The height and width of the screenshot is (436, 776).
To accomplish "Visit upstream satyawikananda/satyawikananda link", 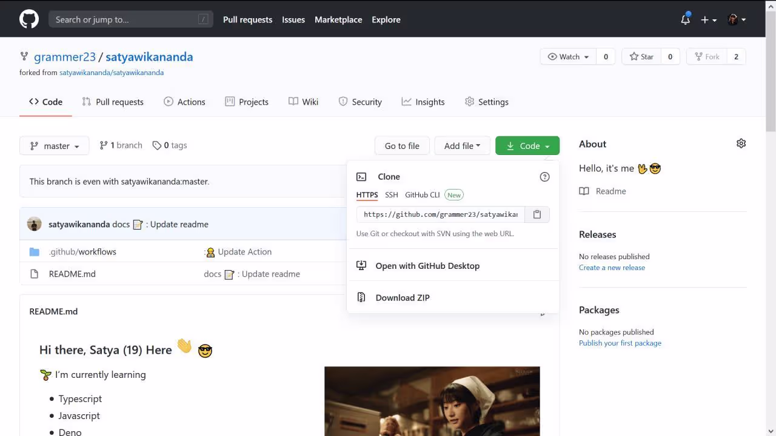I will 112,73.
